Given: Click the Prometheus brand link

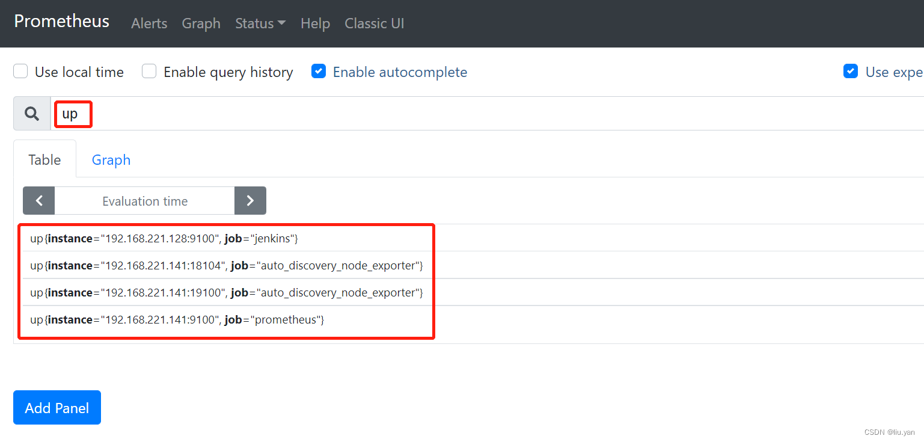Looking at the screenshot, I should (62, 22).
